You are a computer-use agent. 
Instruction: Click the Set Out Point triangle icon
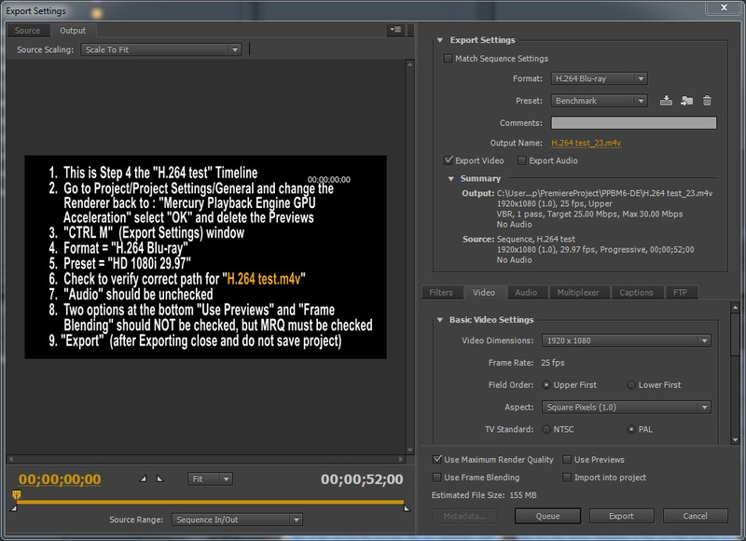pyautogui.click(x=159, y=479)
